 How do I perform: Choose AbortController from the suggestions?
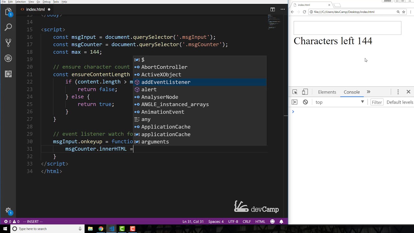click(200, 67)
